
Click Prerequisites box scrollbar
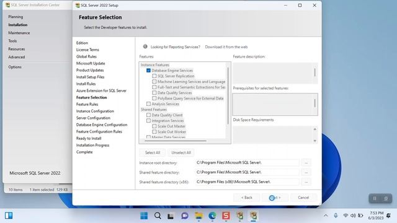(314, 103)
